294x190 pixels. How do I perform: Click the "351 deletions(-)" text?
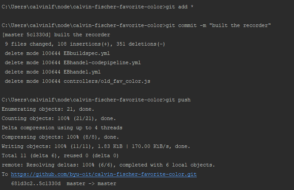pyautogui.click(x=141, y=44)
